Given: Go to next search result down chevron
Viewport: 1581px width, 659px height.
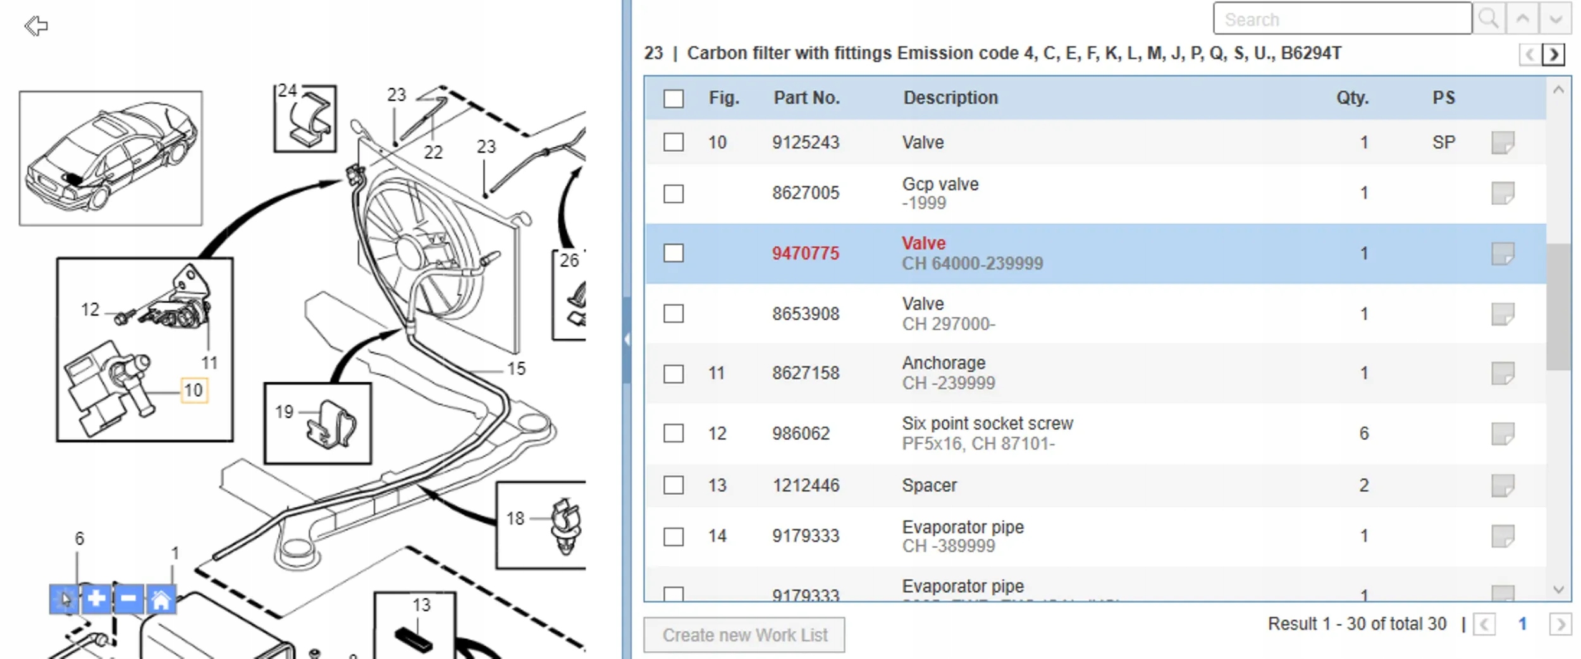Looking at the screenshot, I should [x=1556, y=19].
